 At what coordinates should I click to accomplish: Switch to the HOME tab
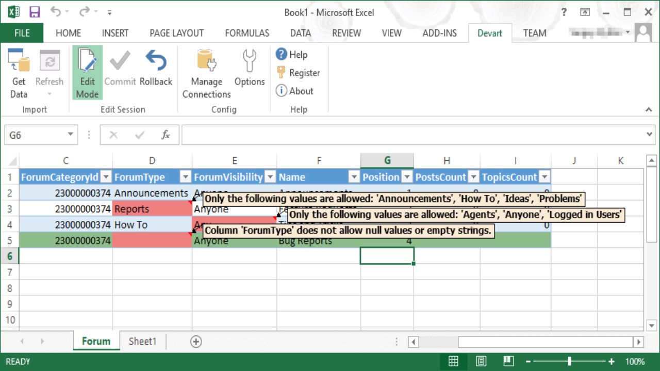click(68, 33)
